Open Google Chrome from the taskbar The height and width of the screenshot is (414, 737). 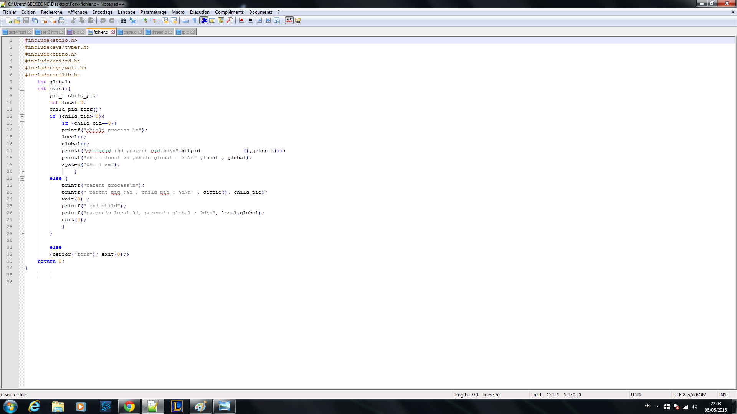(129, 406)
